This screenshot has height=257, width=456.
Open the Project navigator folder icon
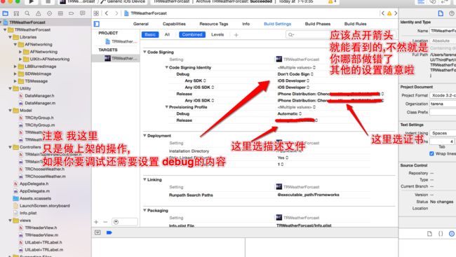[5, 13]
